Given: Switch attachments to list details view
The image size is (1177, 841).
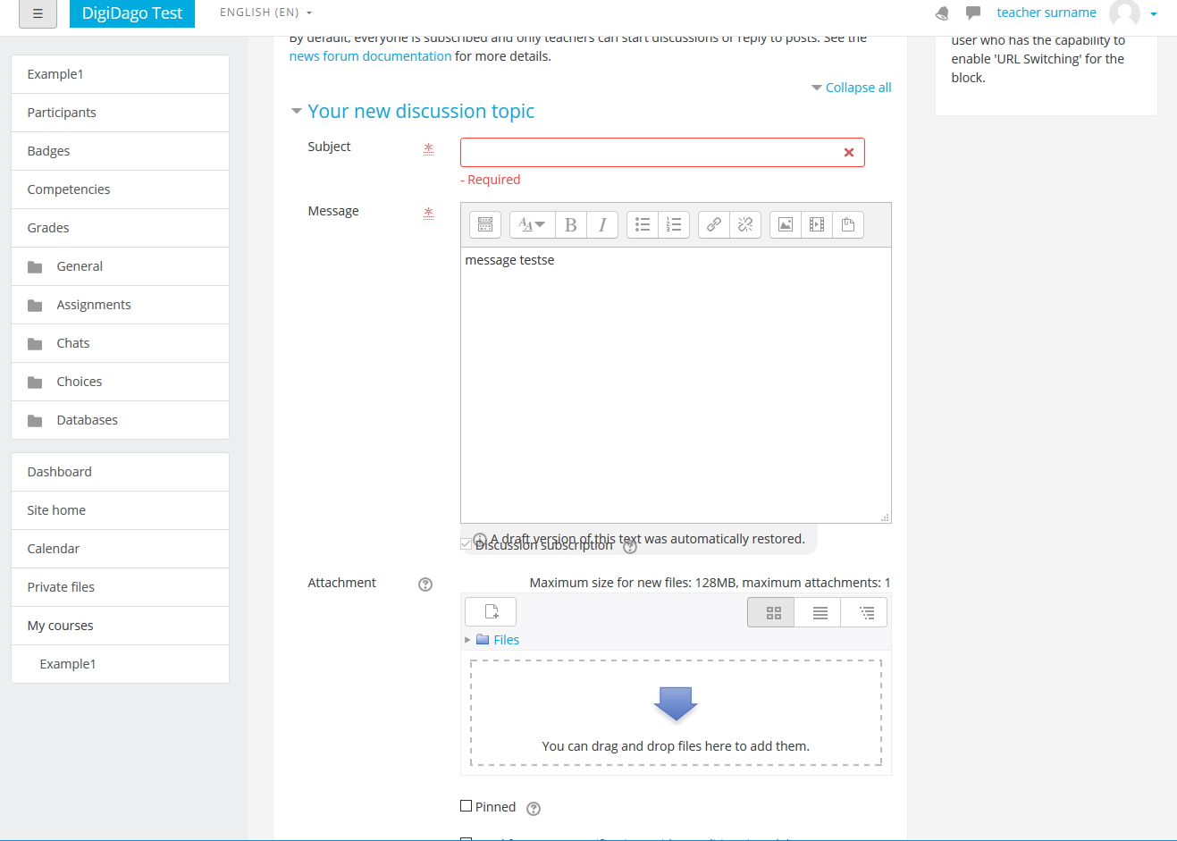Looking at the screenshot, I should coord(818,612).
